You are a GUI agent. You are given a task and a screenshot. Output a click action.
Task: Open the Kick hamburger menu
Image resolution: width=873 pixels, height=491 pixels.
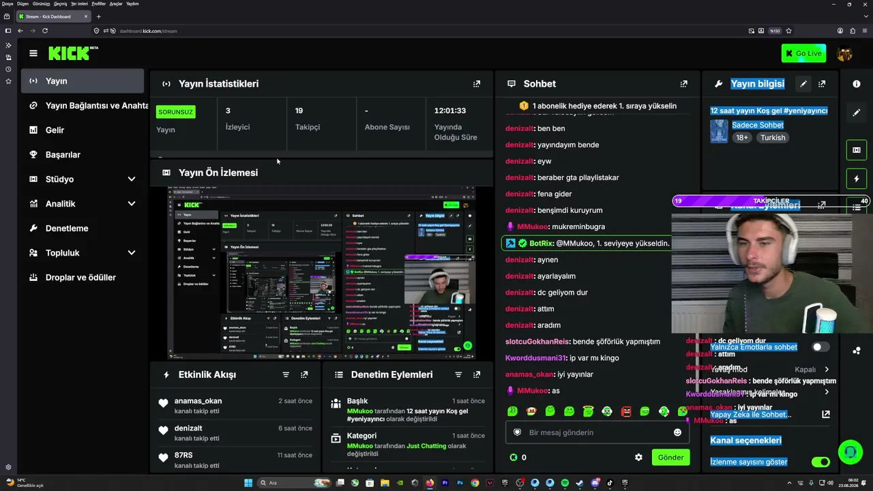[33, 53]
